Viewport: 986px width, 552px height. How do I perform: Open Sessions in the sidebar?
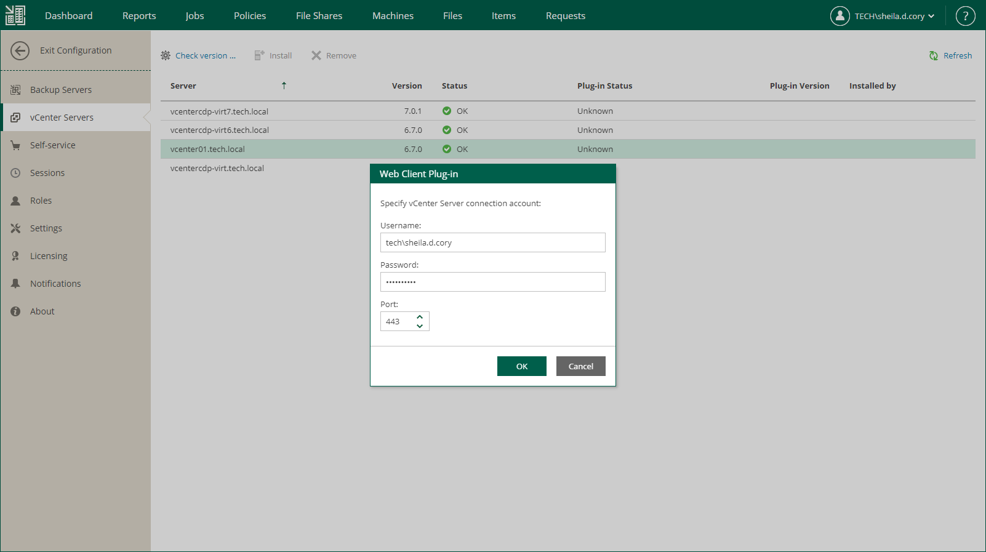tap(76, 173)
